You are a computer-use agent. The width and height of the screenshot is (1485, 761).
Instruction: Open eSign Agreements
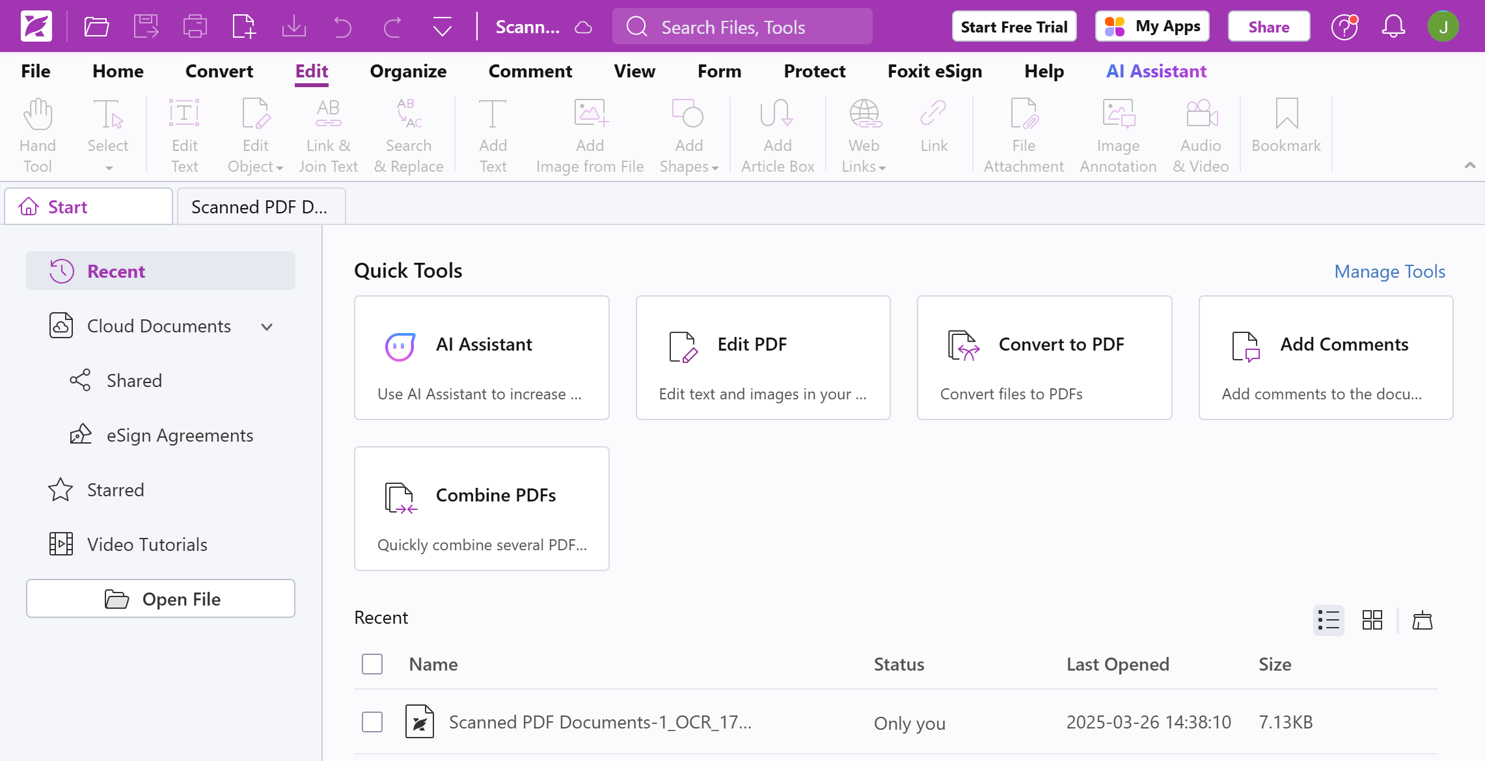click(162, 435)
